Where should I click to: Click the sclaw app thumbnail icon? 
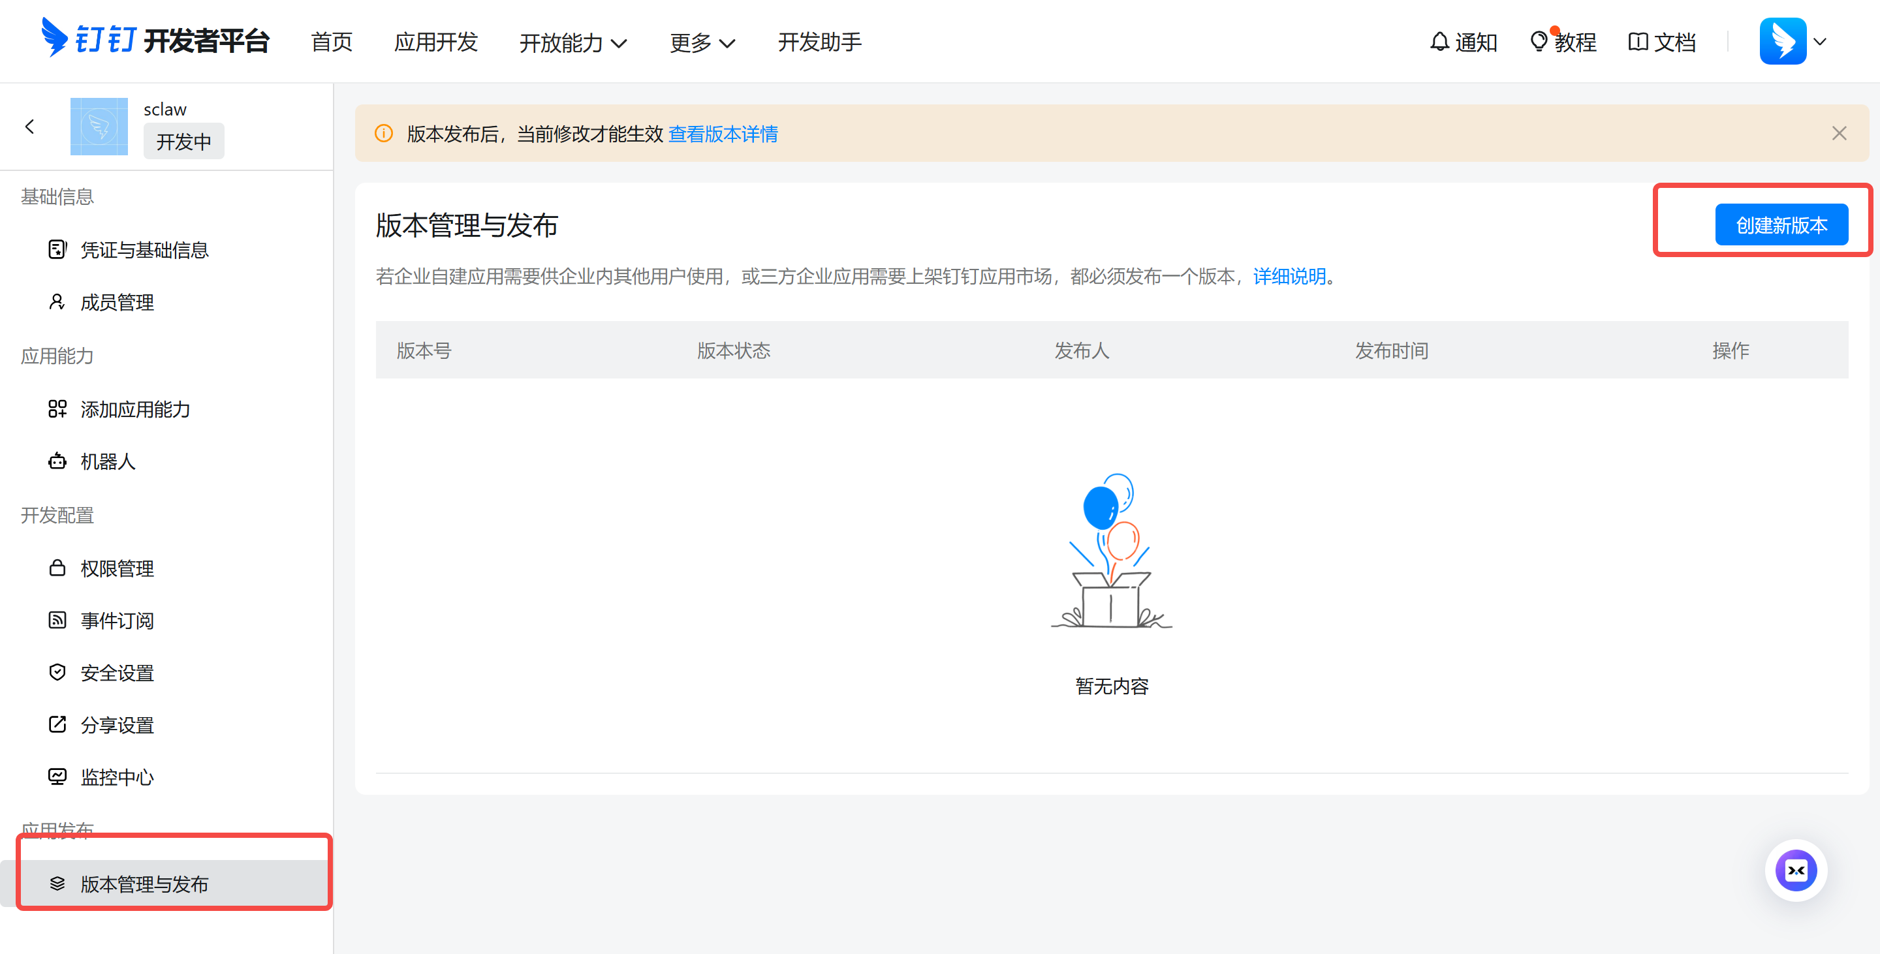tap(99, 126)
